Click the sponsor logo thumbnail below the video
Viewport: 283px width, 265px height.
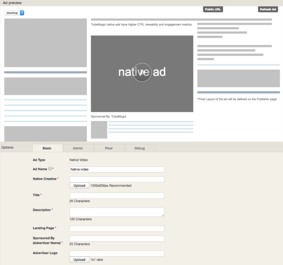coord(99,130)
